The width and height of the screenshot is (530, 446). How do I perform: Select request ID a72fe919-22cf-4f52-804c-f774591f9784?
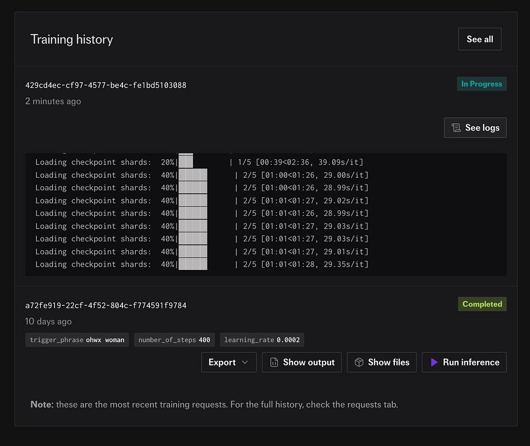106,306
